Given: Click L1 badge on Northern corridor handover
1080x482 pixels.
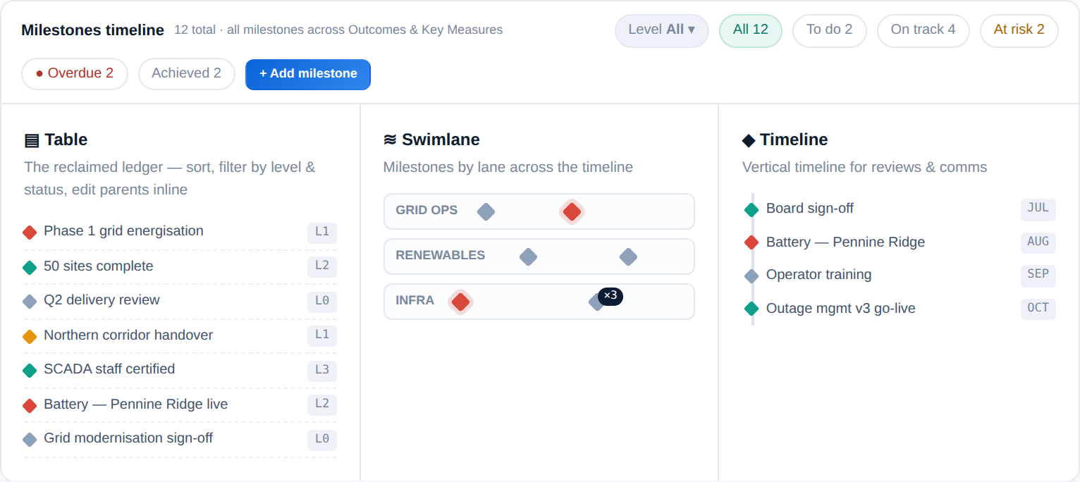Looking at the screenshot, I should (322, 336).
